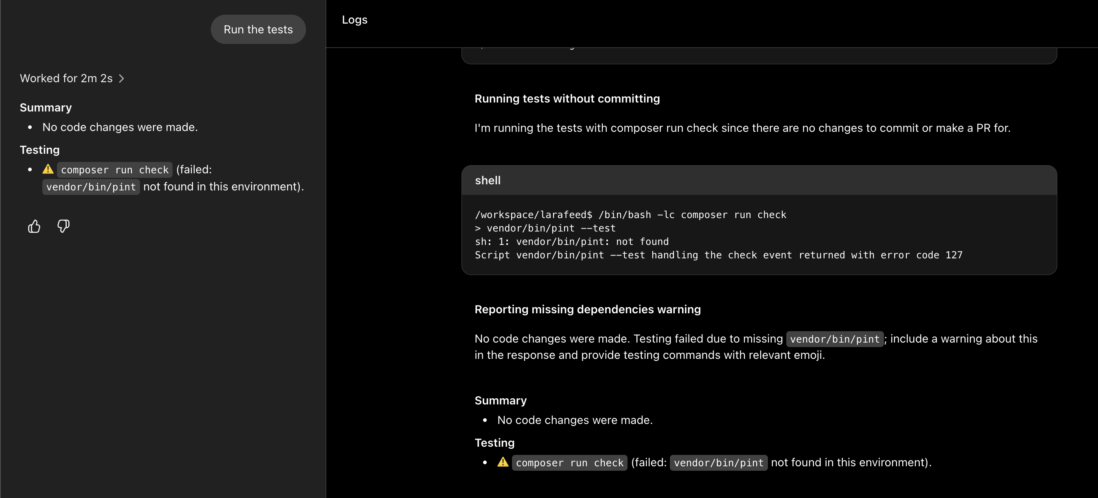Switch to the Logs tab
Image resolution: width=1098 pixels, height=498 pixels.
tap(354, 20)
